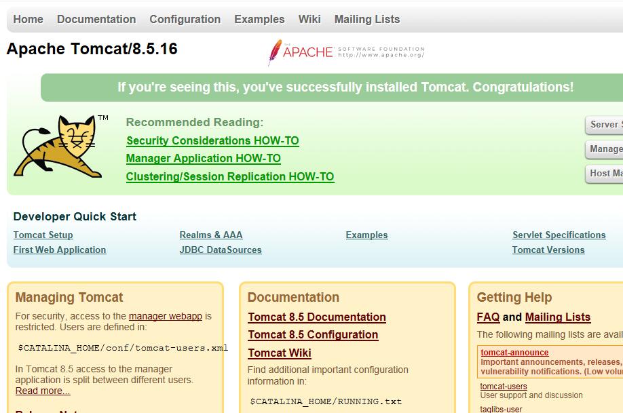The height and width of the screenshot is (413, 623).
Task: Click the manager webapp link
Action: click(166, 316)
